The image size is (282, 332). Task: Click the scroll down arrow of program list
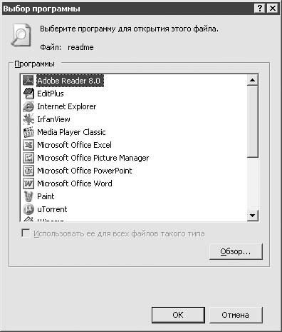(x=252, y=216)
